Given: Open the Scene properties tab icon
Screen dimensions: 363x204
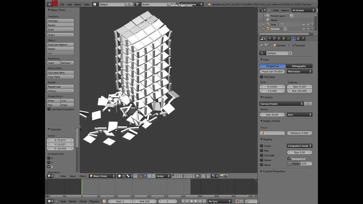Looking at the screenshot, I should coord(275,39).
